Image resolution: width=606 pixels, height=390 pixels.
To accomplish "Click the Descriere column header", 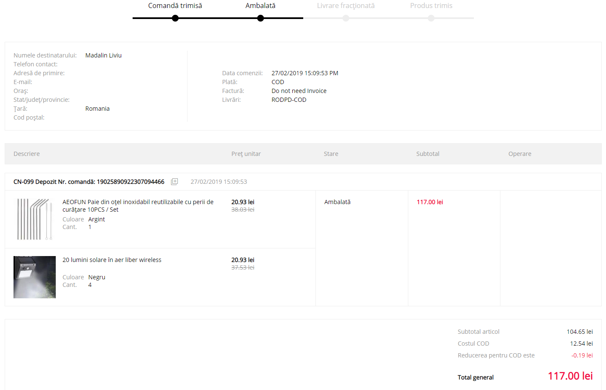I will pyautogui.click(x=27, y=154).
